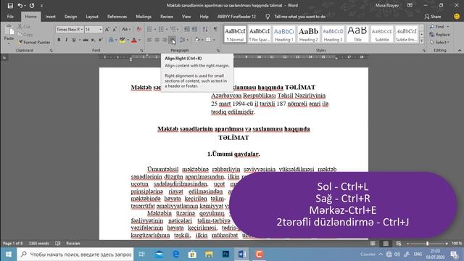The height and width of the screenshot is (261, 464).
Task: Click the Save icon in title bar
Action: coord(10,6)
